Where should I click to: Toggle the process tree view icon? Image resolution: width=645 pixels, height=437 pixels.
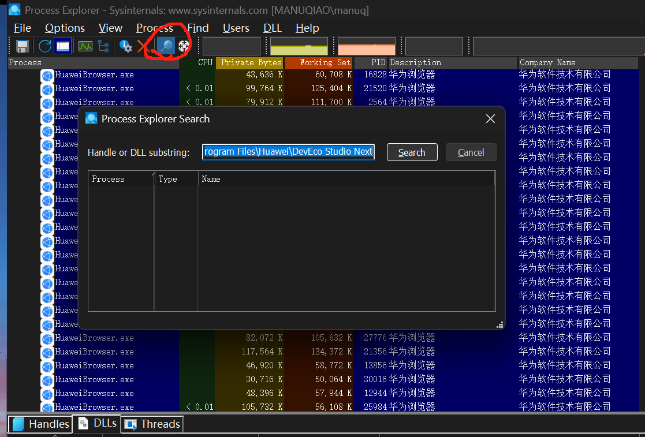click(103, 46)
